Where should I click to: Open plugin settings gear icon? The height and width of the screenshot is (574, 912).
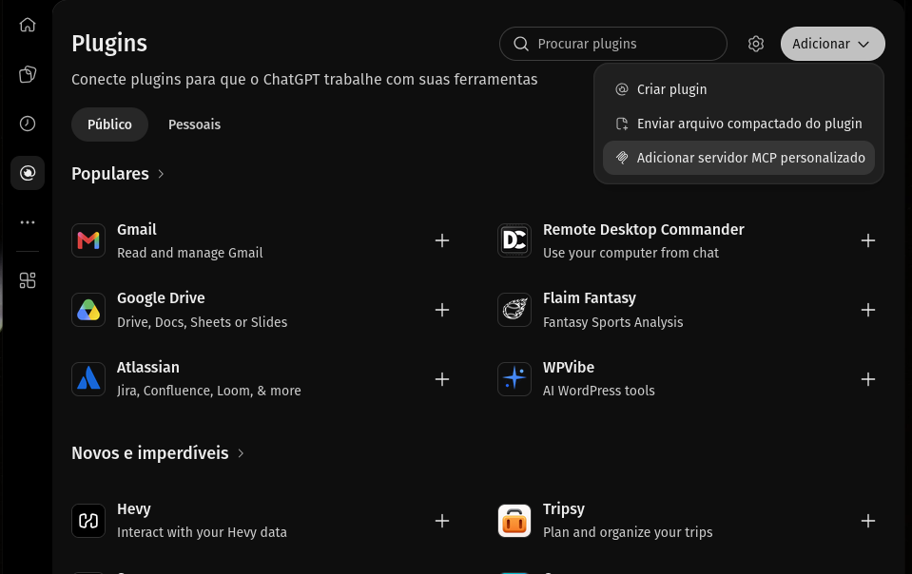tap(755, 44)
